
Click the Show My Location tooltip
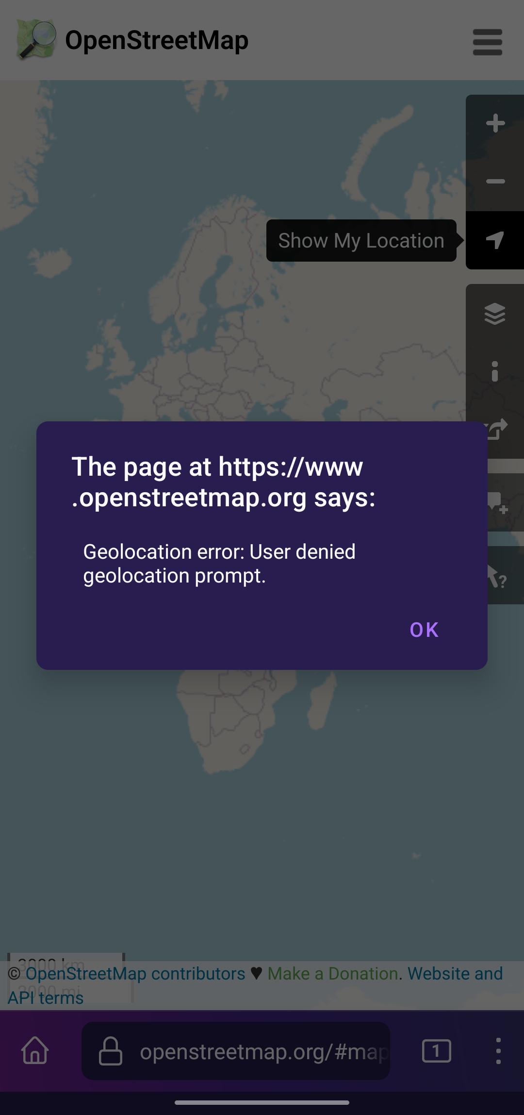tap(361, 240)
